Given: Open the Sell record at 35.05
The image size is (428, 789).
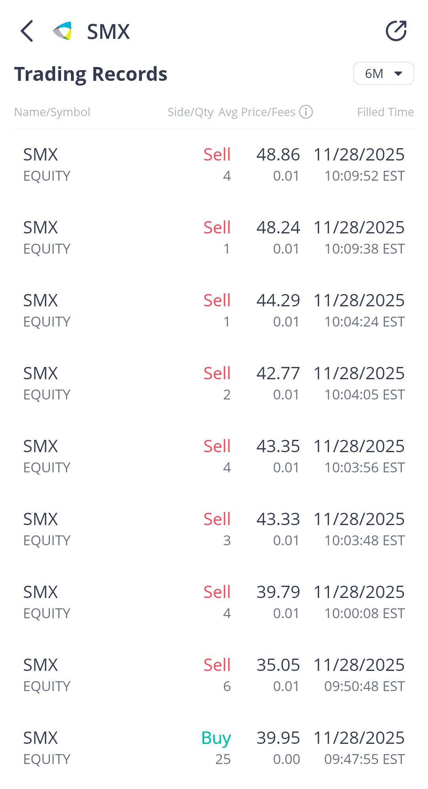Looking at the screenshot, I should (214, 675).
